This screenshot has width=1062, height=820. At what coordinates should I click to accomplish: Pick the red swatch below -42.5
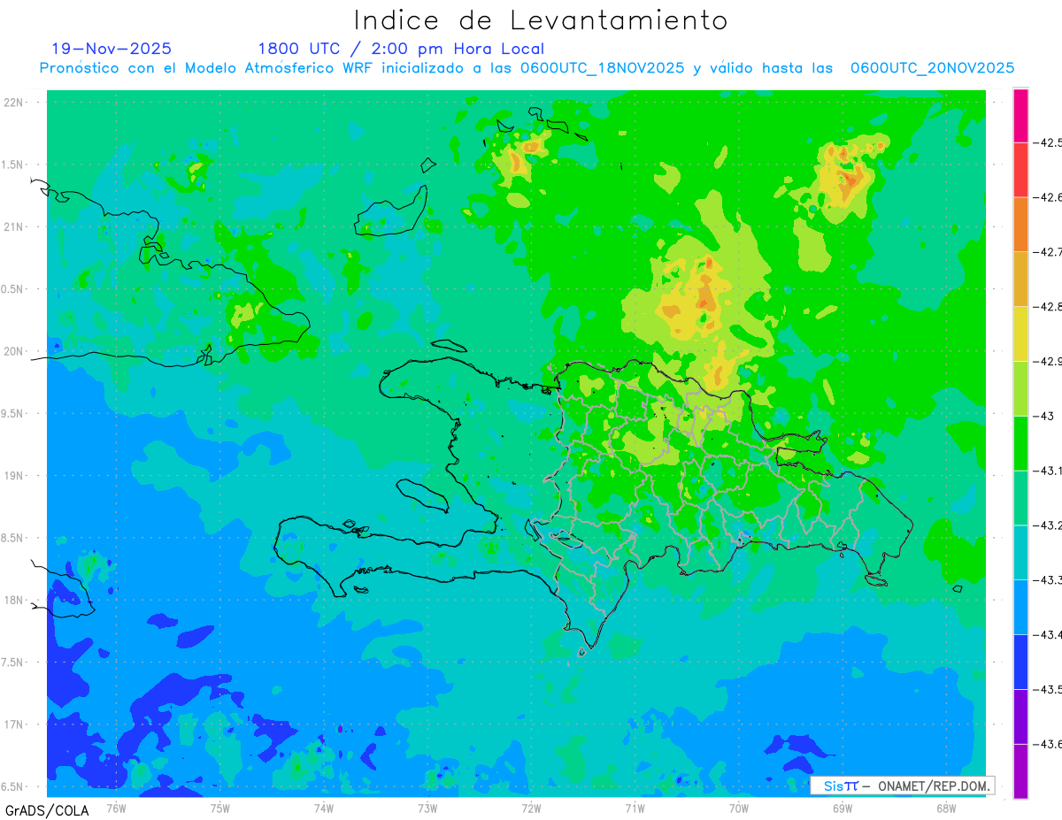(x=1020, y=170)
